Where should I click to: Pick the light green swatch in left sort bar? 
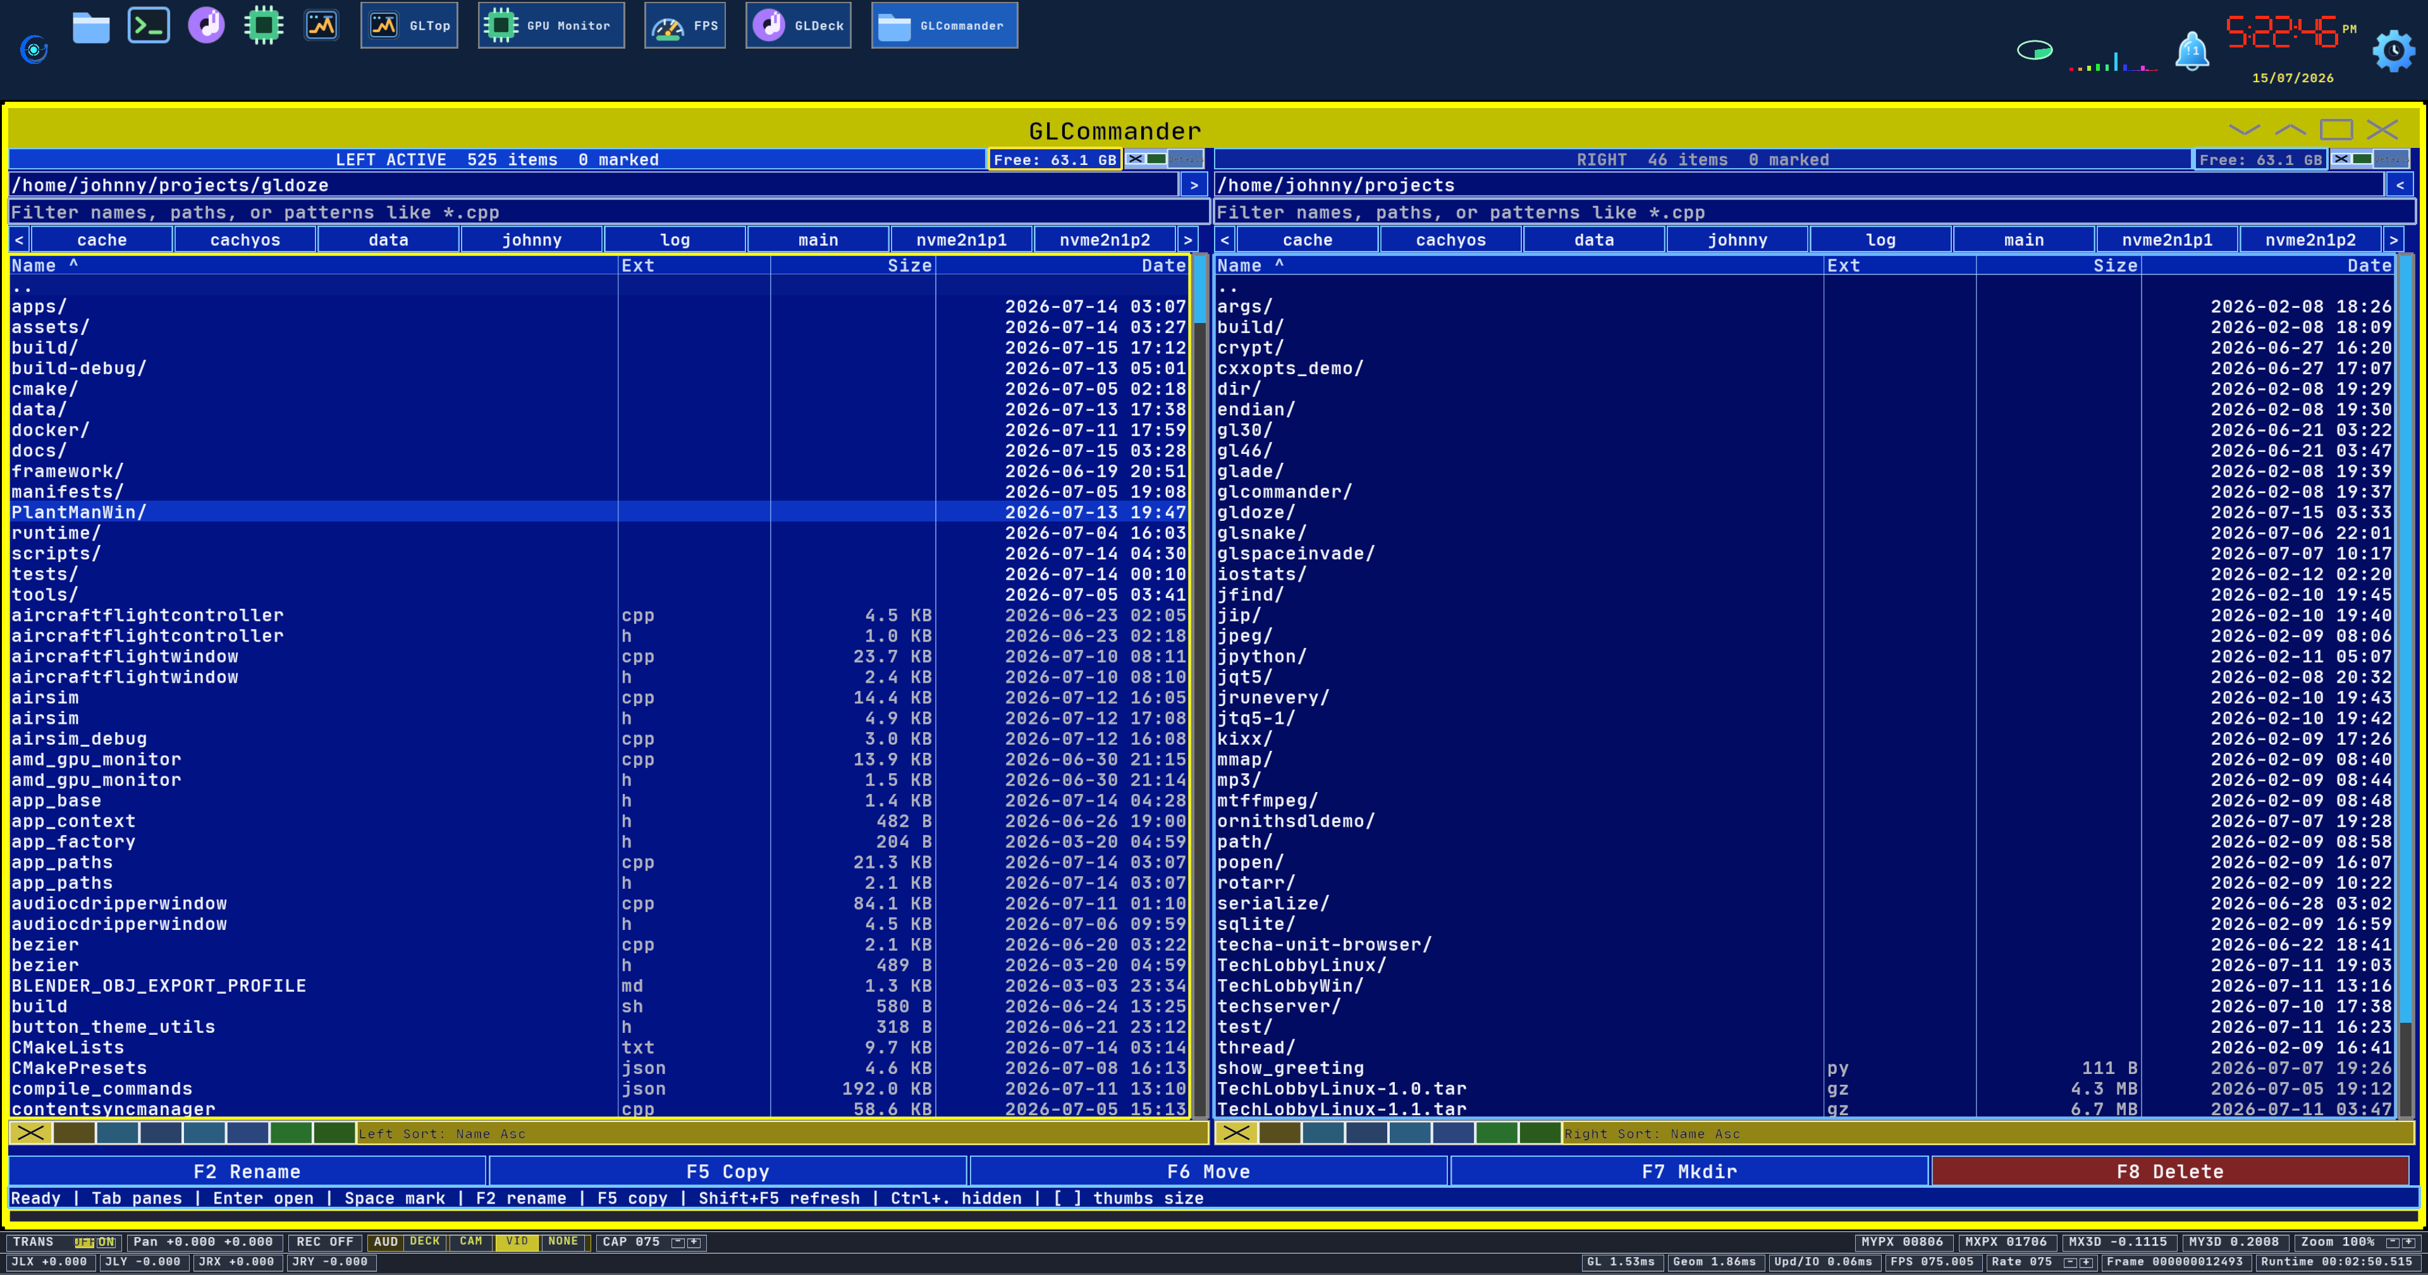click(x=290, y=1133)
